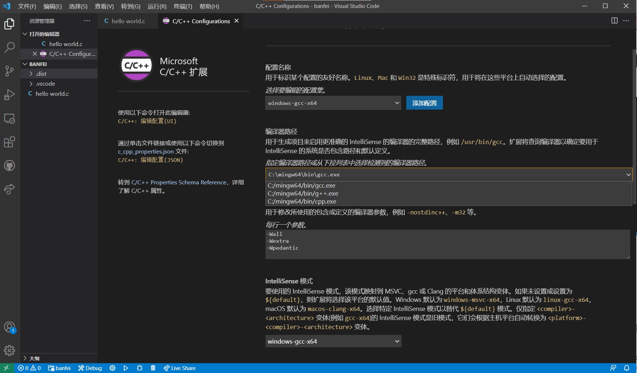Open the Extensions view

[x=9, y=142]
